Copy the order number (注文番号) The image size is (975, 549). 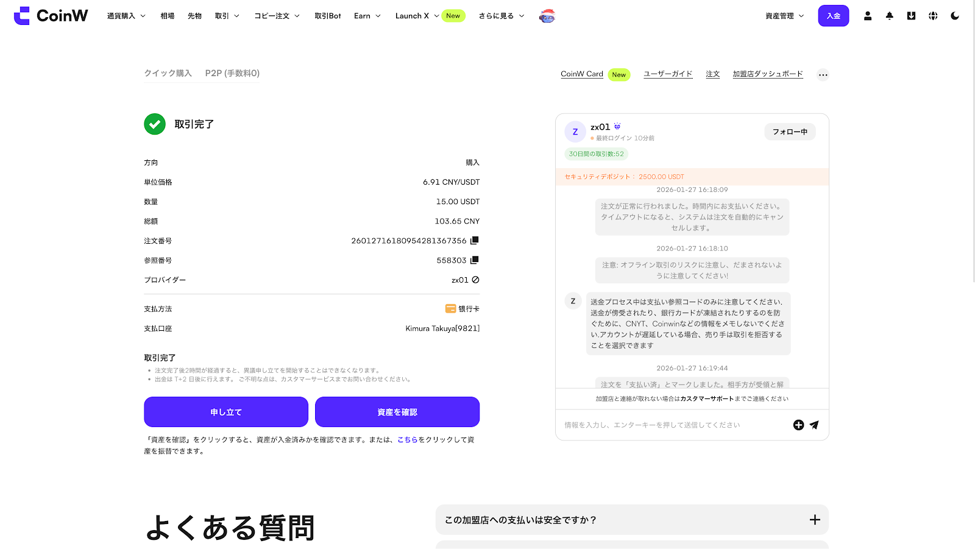[475, 241]
